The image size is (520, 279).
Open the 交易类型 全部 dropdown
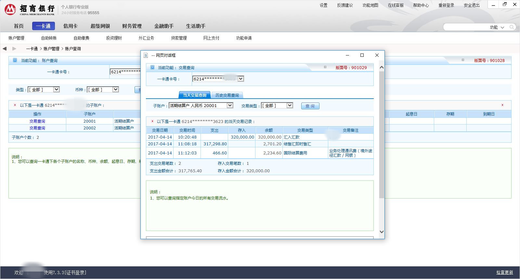(x=290, y=105)
